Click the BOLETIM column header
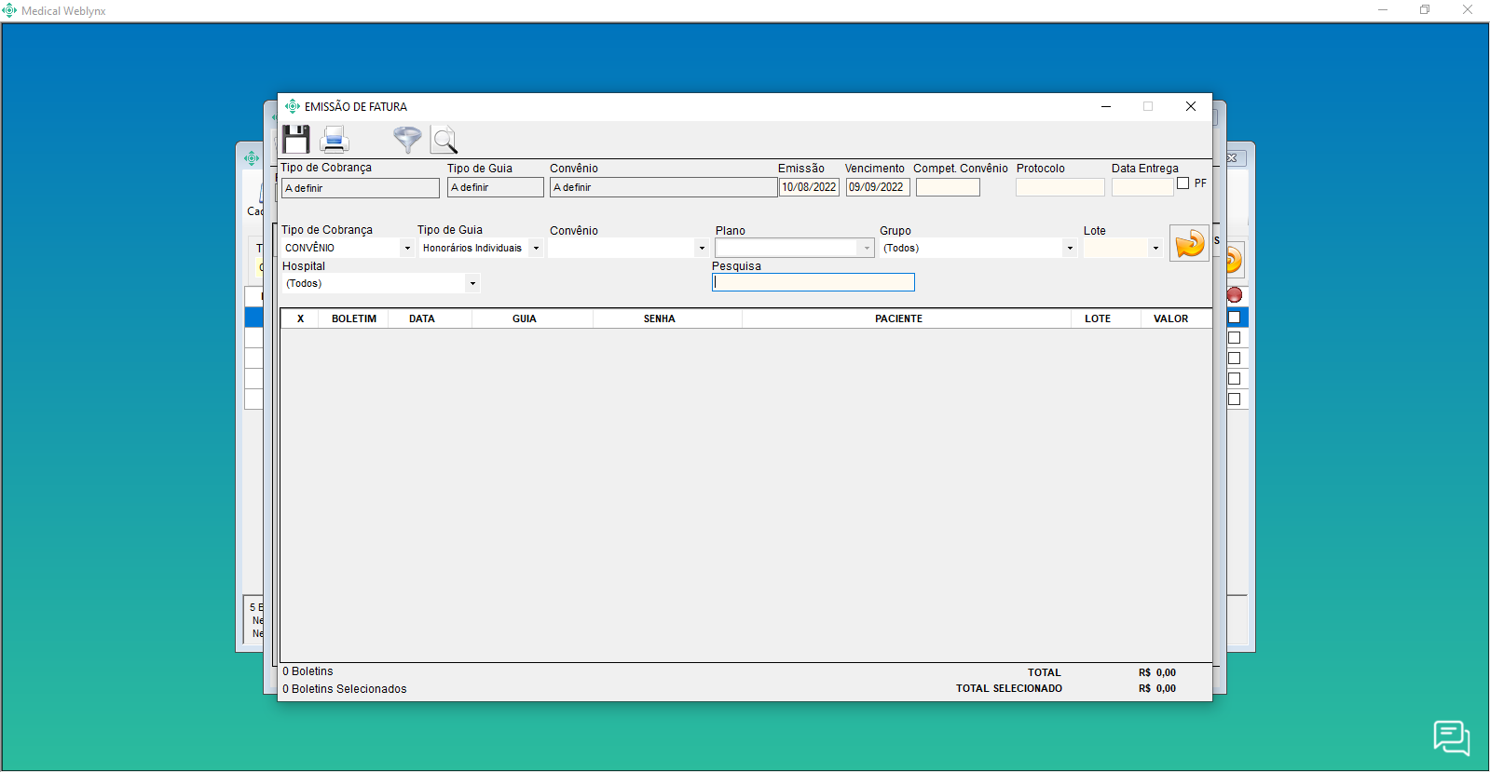Image resolution: width=1490 pixels, height=772 pixels. pos(354,318)
